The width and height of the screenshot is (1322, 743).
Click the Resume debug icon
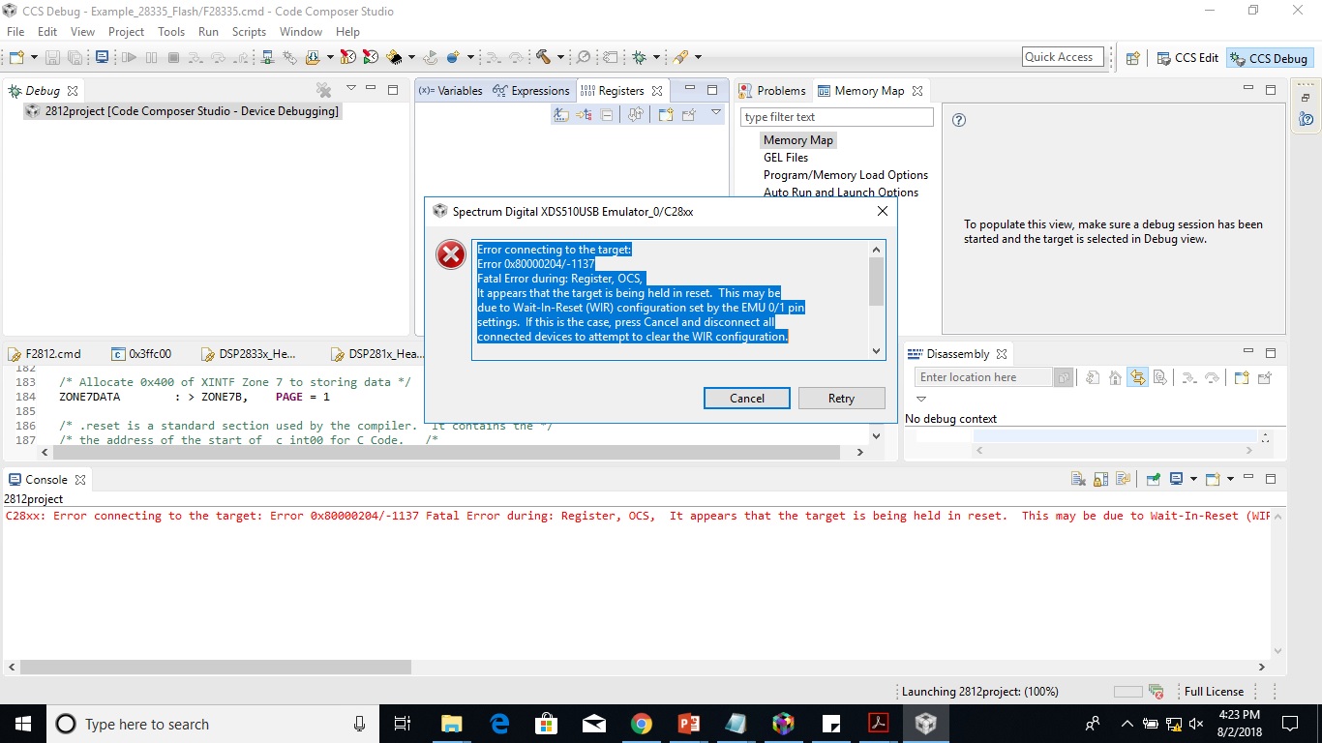(129, 58)
